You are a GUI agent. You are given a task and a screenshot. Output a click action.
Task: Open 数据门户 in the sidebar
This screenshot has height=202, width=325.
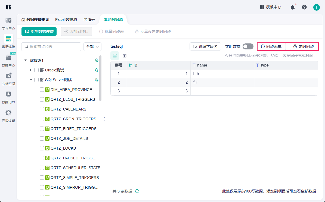pyautogui.click(x=8, y=97)
